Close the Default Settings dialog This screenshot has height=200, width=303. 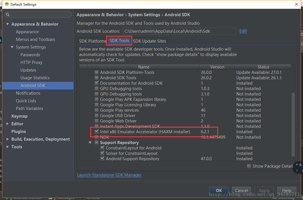click(x=296, y=4)
